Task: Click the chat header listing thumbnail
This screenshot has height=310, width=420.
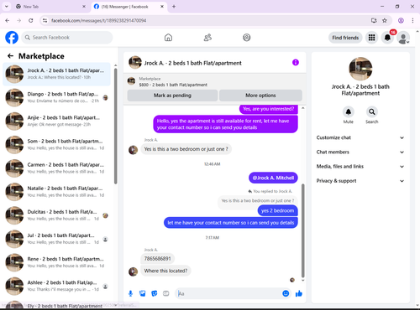Action: (135, 62)
